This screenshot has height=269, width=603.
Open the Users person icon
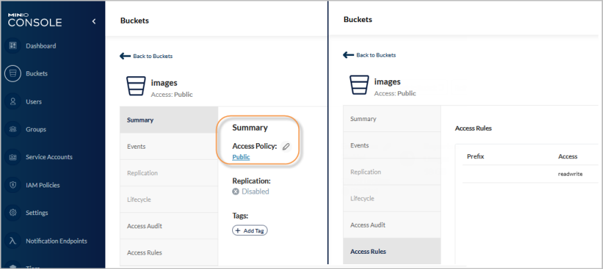pos(12,102)
